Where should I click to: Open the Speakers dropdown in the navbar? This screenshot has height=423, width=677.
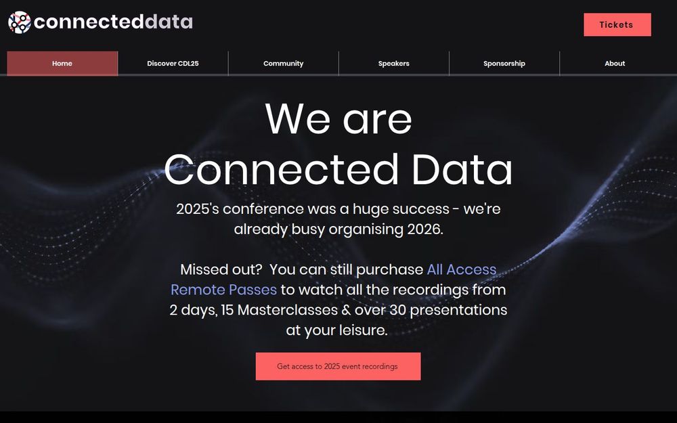393,63
